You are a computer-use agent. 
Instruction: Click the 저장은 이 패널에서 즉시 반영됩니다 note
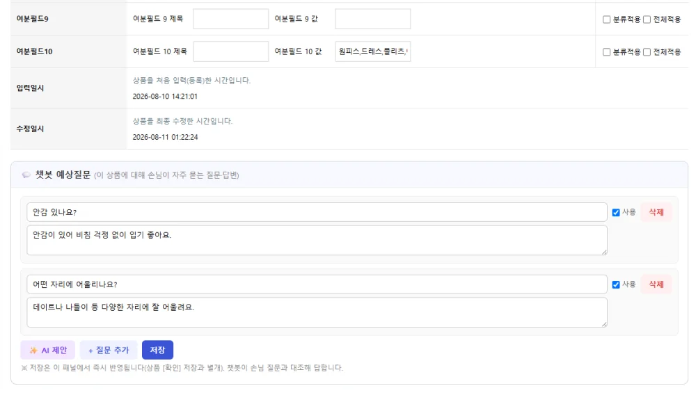click(x=182, y=368)
